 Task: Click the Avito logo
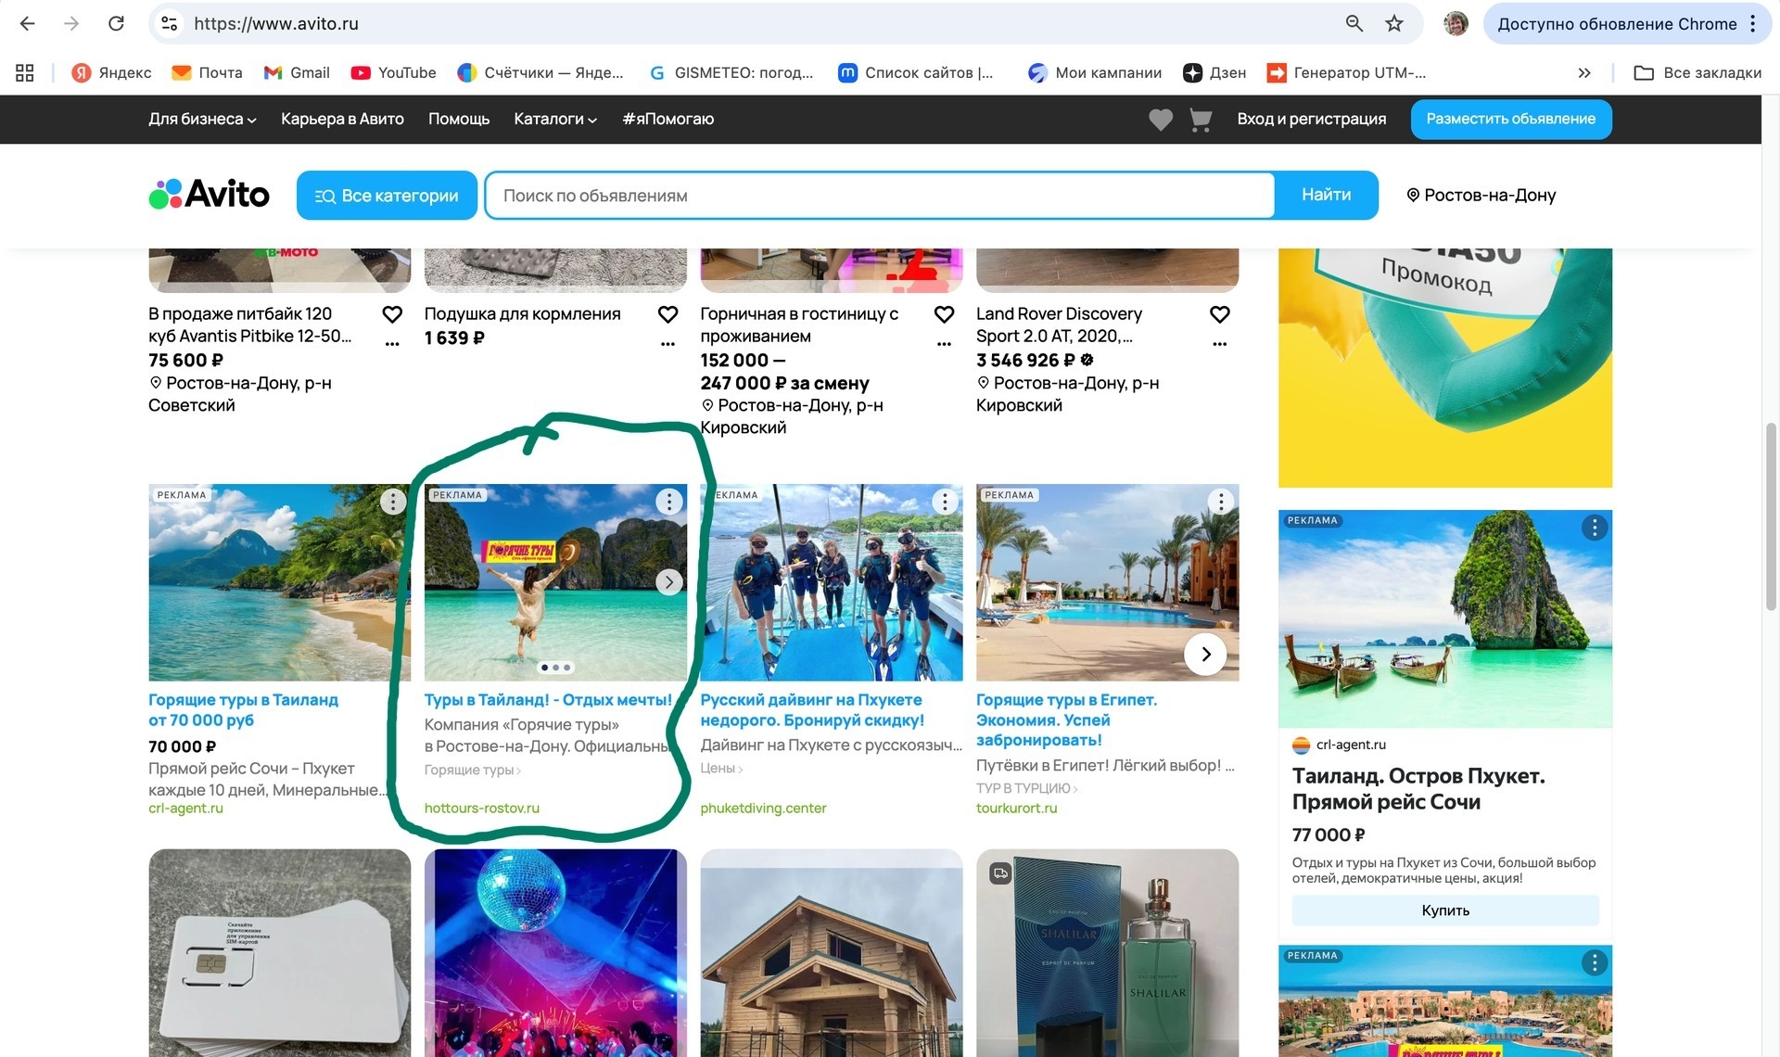tap(210, 195)
